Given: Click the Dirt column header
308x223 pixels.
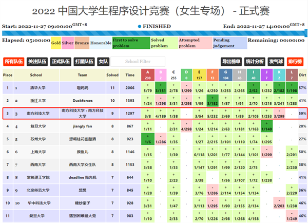Looking at the screenshot, I should point(302,75).
